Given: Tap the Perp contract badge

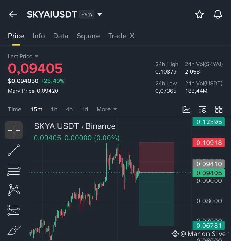Looking at the screenshot, I should pos(87,14).
